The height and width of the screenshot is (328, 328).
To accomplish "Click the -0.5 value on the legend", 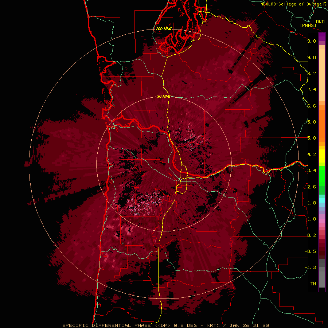I will coord(310,251).
